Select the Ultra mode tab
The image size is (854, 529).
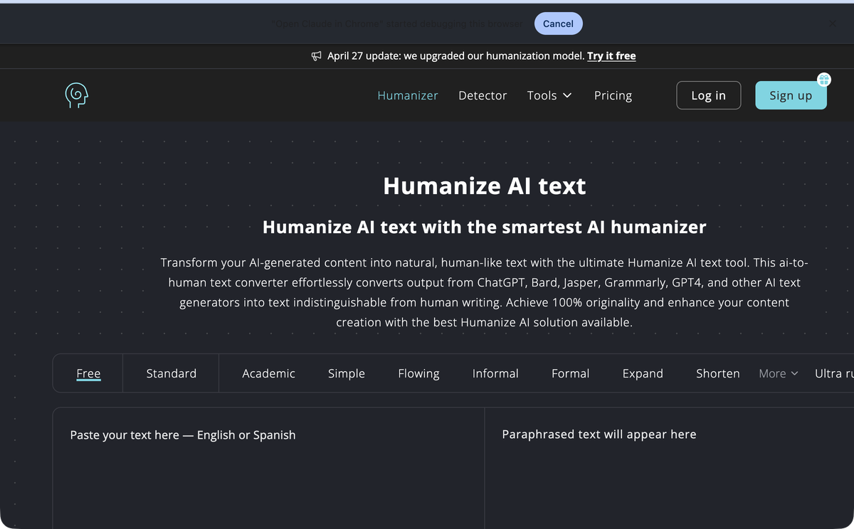(834, 373)
